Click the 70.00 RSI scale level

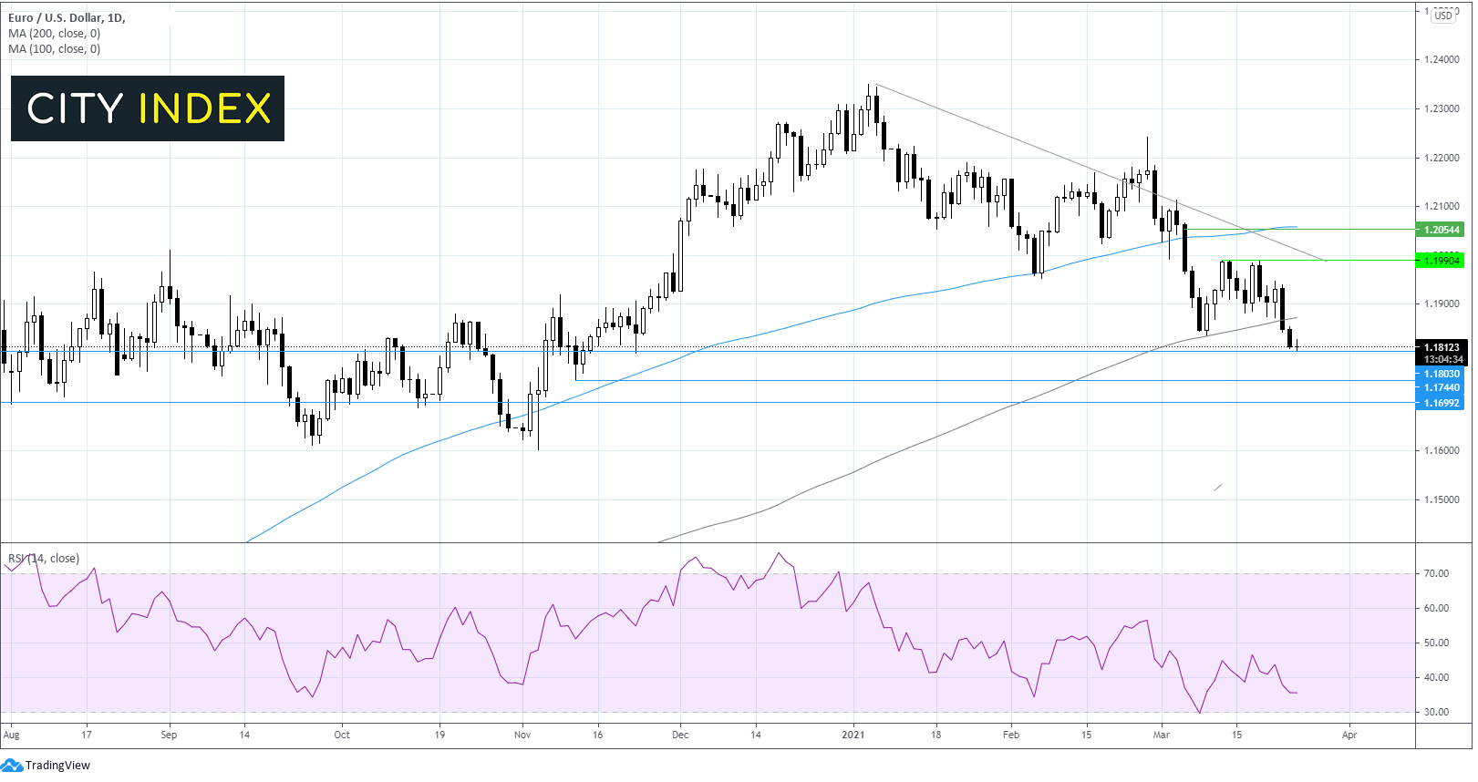coord(1436,574)
